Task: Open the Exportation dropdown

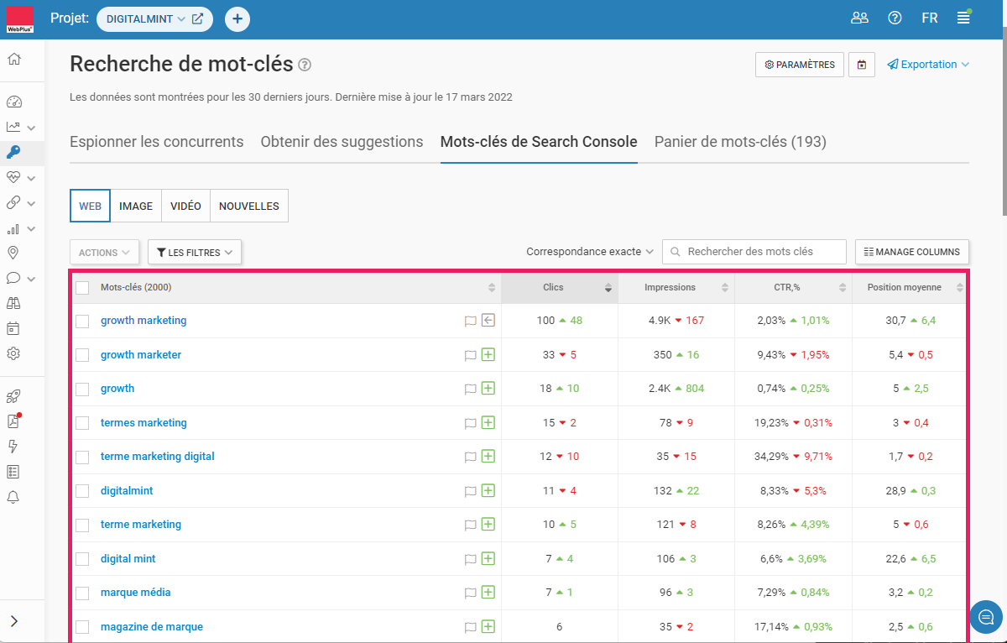Action: coord(928,65)
